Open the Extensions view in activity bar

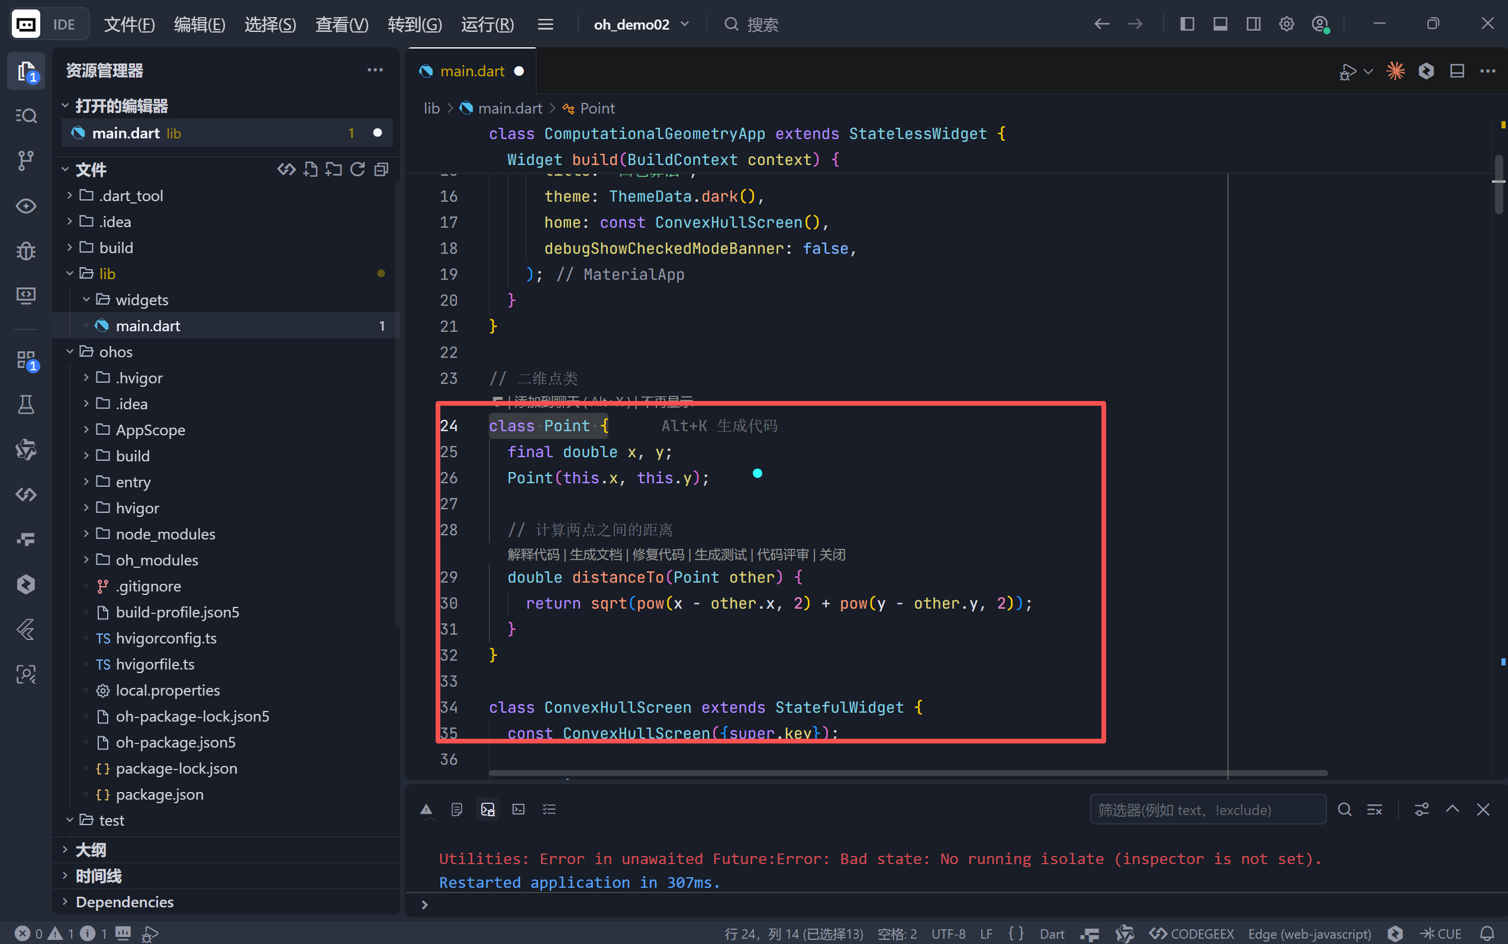coord(25,360)
